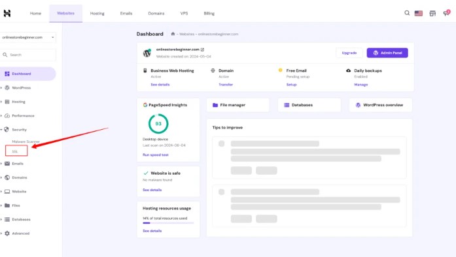
Task: Expand Advanced section in sidebar
Action: [x=18, y=234]
